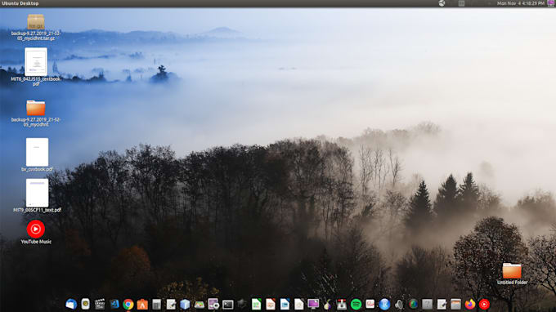The image size is (556, 312).
Task: Select the bv_cvxbook.pdf file
Action: (x=37, y=154)
